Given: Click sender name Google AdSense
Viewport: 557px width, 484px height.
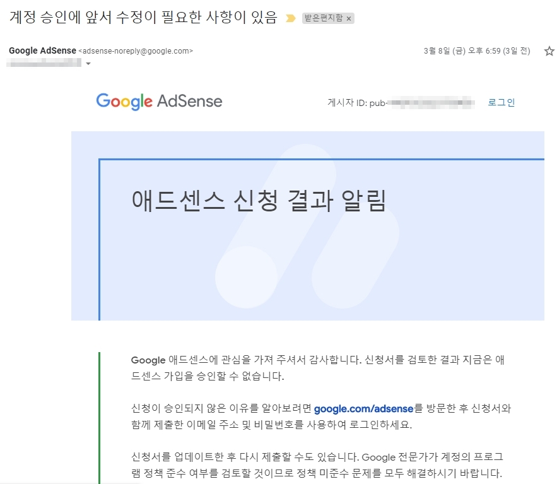Looking at the screenshot, I should (43, 51).
